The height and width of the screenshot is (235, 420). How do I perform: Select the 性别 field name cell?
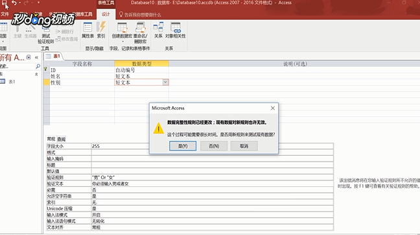pos(82,82)
